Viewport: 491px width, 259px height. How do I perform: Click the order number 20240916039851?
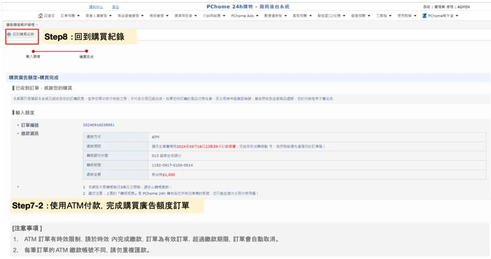click(x=98, y=125)
